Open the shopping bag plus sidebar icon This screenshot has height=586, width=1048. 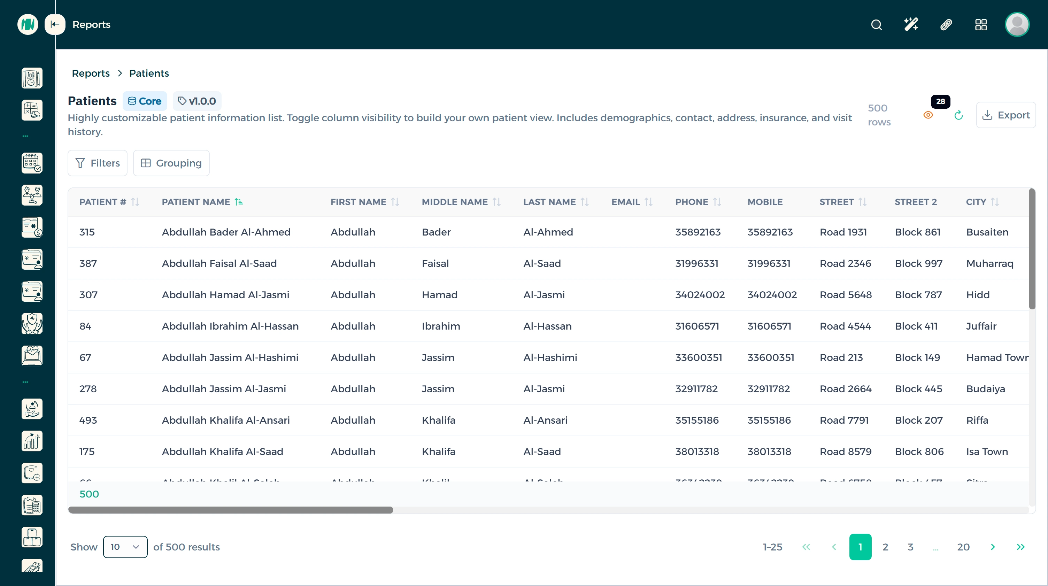tap(32, 473)
